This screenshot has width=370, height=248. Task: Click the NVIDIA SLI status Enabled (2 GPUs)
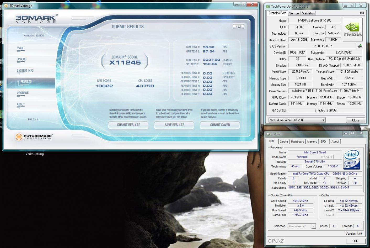click(x=326, y=110)
